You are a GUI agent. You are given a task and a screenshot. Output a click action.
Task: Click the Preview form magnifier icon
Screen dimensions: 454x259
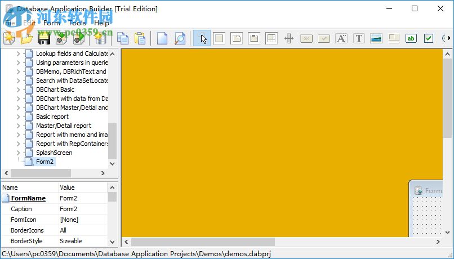tap(180, 38)
